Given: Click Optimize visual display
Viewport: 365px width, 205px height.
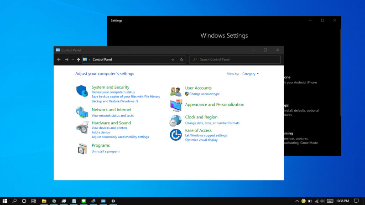Looking at the screenshot, I should click(x=201, y=140).
